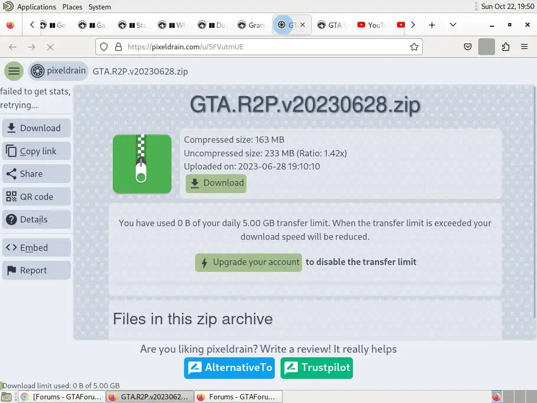
Task: Open the Share options
Action: 36,174
